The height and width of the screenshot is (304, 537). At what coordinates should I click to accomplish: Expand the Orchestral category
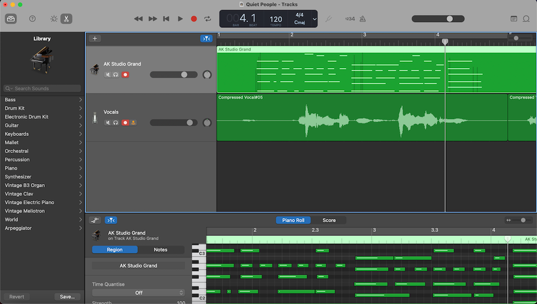[81, 151]
